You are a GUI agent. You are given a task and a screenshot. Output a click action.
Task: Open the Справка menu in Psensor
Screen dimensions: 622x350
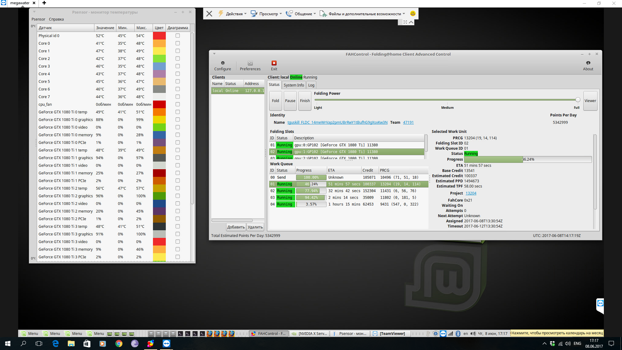[56, 19]
